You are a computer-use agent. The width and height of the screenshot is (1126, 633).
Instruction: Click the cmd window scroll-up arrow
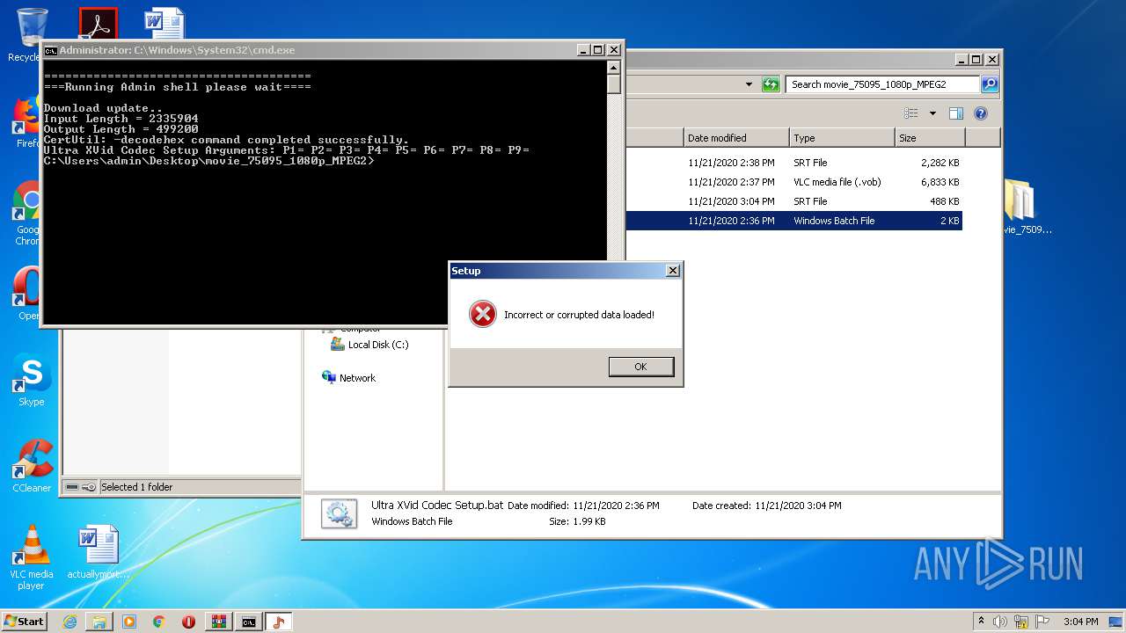[614, 68]
